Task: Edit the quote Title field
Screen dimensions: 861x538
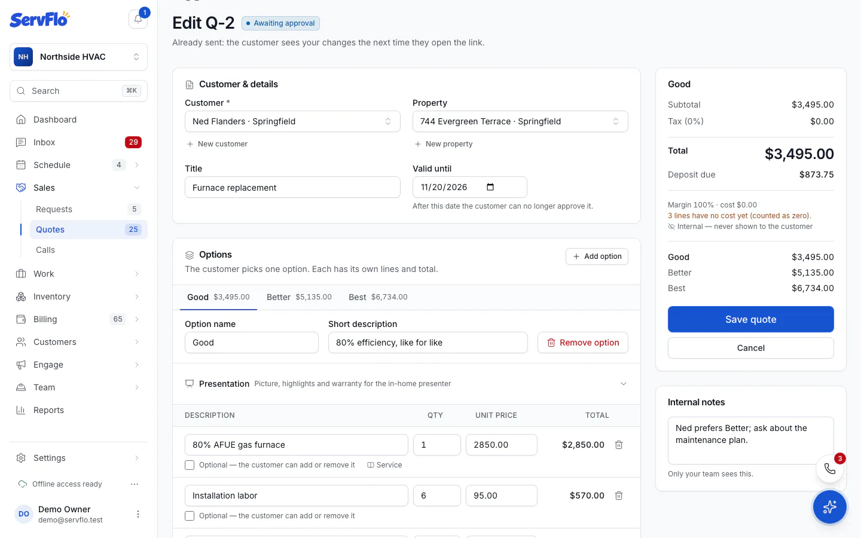Action: click(292, 187)
